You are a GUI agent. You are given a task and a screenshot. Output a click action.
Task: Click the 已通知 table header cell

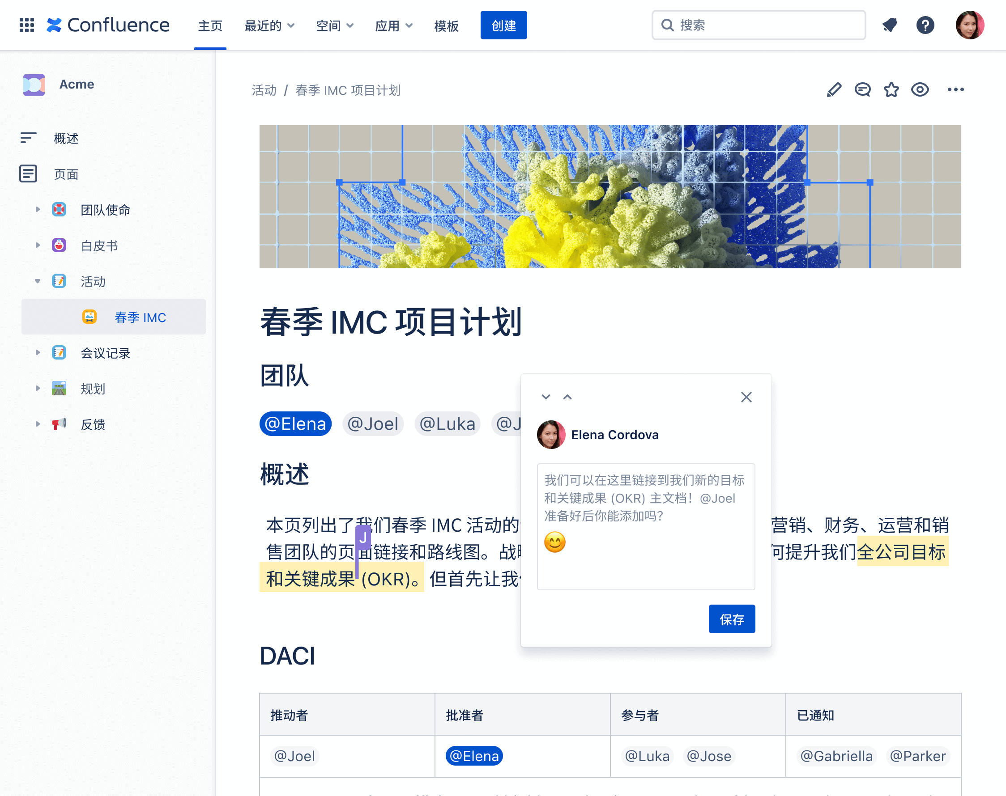pyautogui.click(x=873, y=715)
